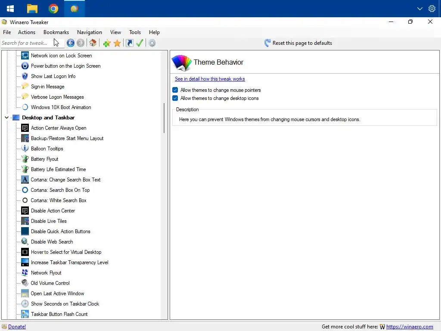Click the Theme Behavior color fan icon
Screen dimensions: 441x331
click(x=181, y=62)
